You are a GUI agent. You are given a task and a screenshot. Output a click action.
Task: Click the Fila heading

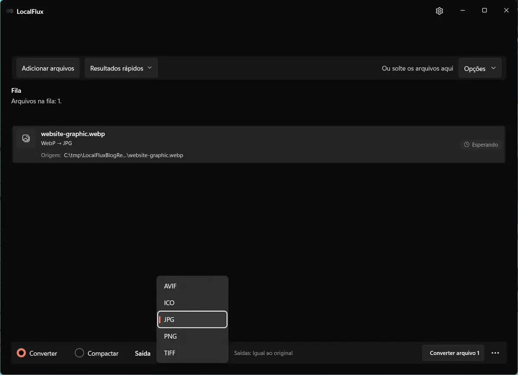[16, 91]
